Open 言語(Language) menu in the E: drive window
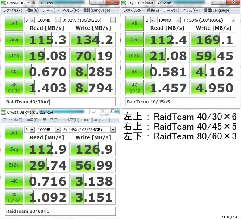241x219 pixels. point(97,120)
